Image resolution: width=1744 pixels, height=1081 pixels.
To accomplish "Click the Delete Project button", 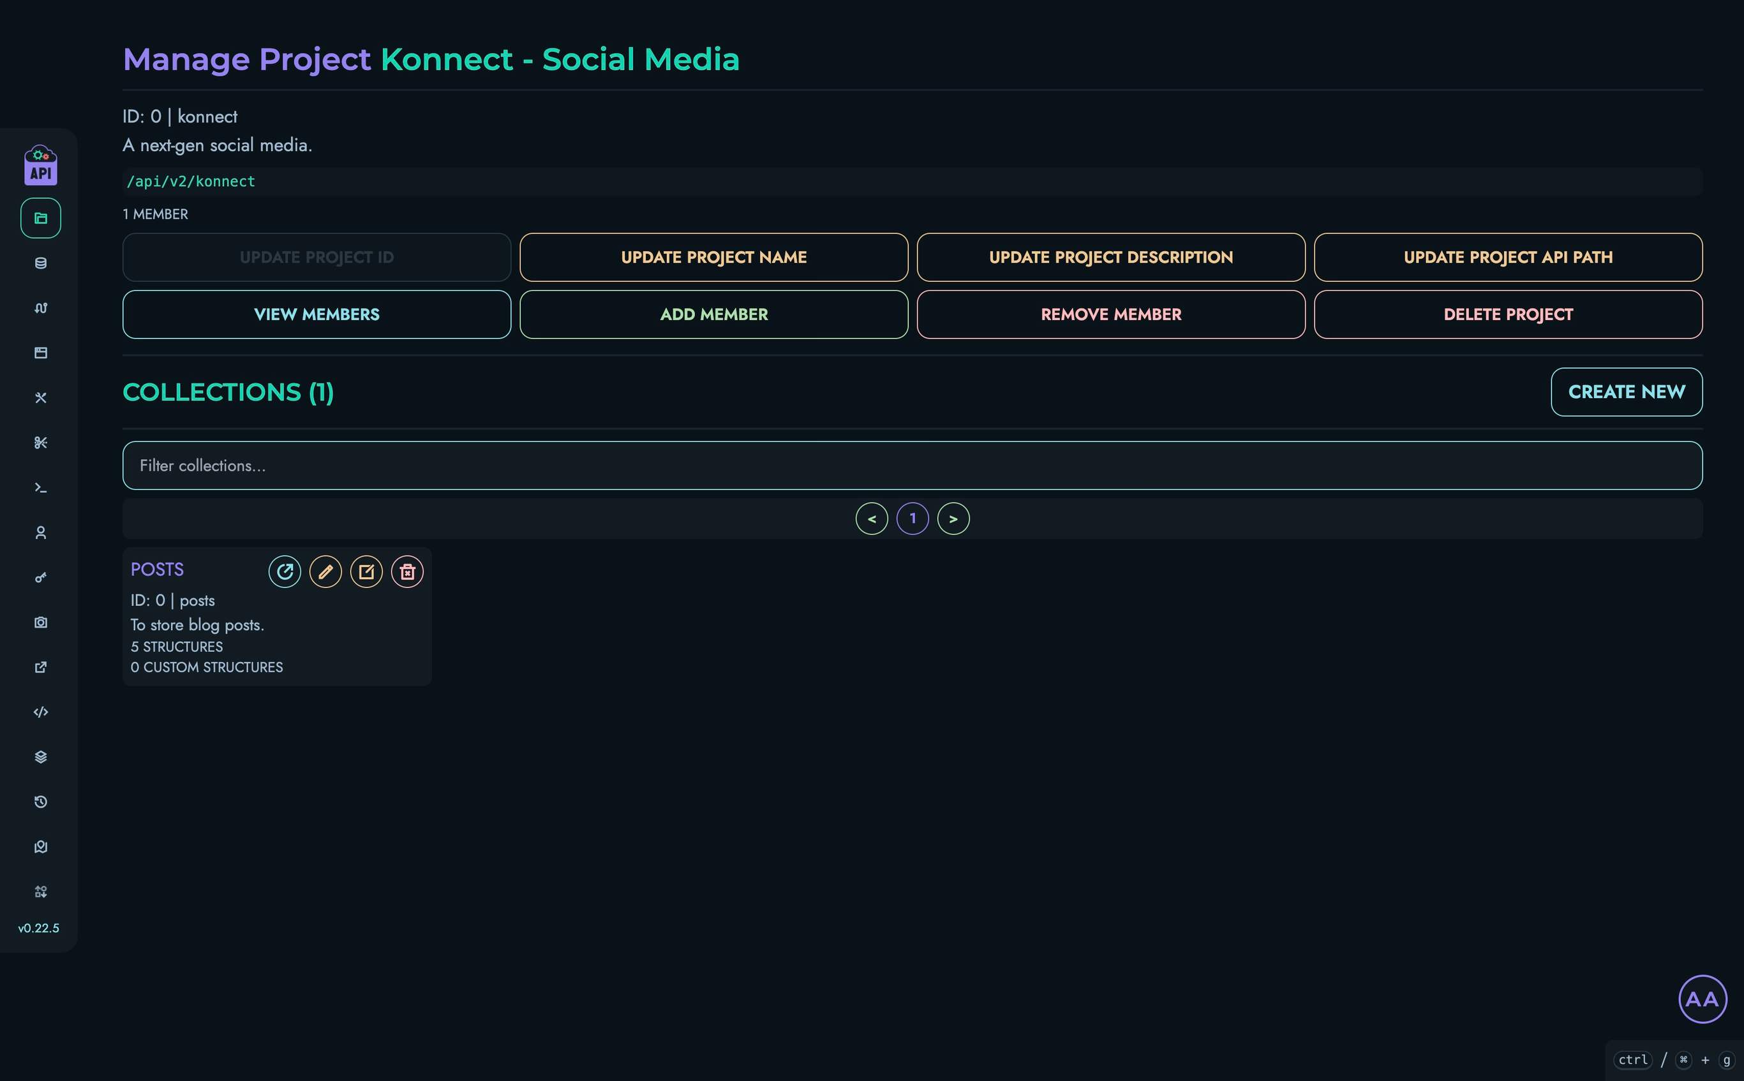I will coord(1508,314).
